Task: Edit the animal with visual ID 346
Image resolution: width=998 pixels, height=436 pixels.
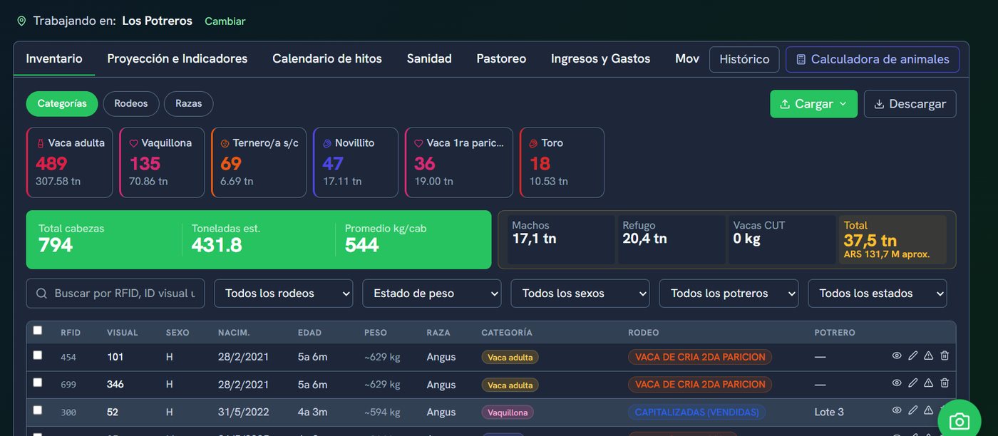Action: (x=912, y=383)
